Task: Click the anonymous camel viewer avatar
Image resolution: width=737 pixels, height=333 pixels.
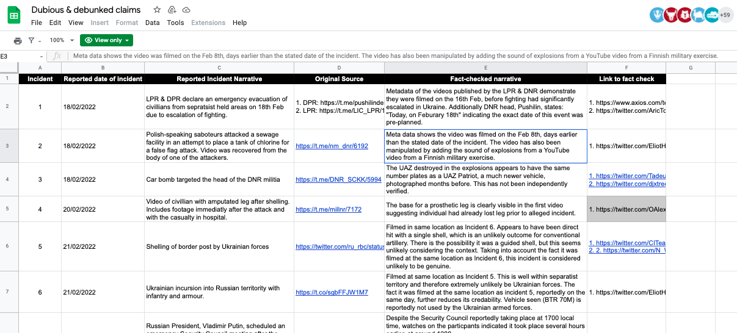Action: [699, 15]
